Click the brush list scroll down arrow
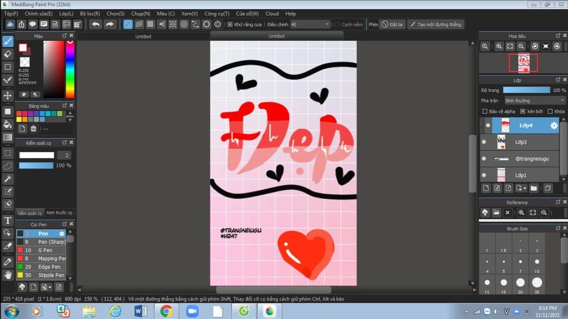This screenshot has width=568, height=319. [70, 278]
